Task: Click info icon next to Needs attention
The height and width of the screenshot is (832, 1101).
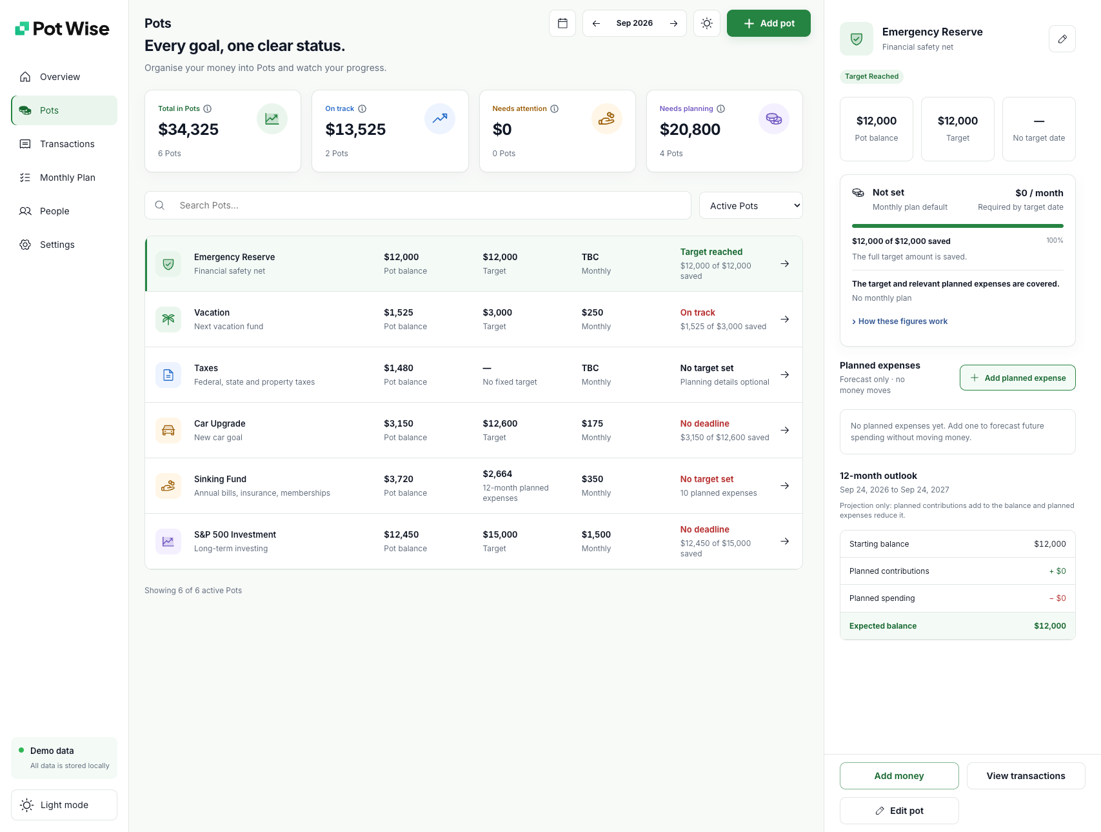Action: pos(555,109)
